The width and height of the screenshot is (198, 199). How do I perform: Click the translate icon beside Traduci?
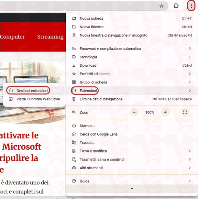[x=74, y=142]
